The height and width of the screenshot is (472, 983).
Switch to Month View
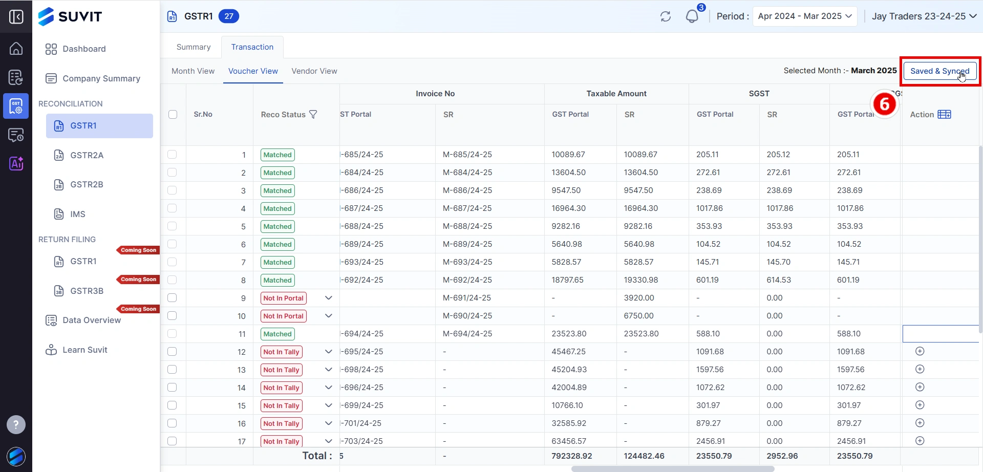(x=193, y=71)
